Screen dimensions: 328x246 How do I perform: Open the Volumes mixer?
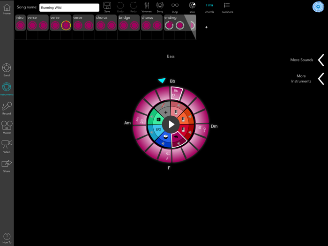147,7
